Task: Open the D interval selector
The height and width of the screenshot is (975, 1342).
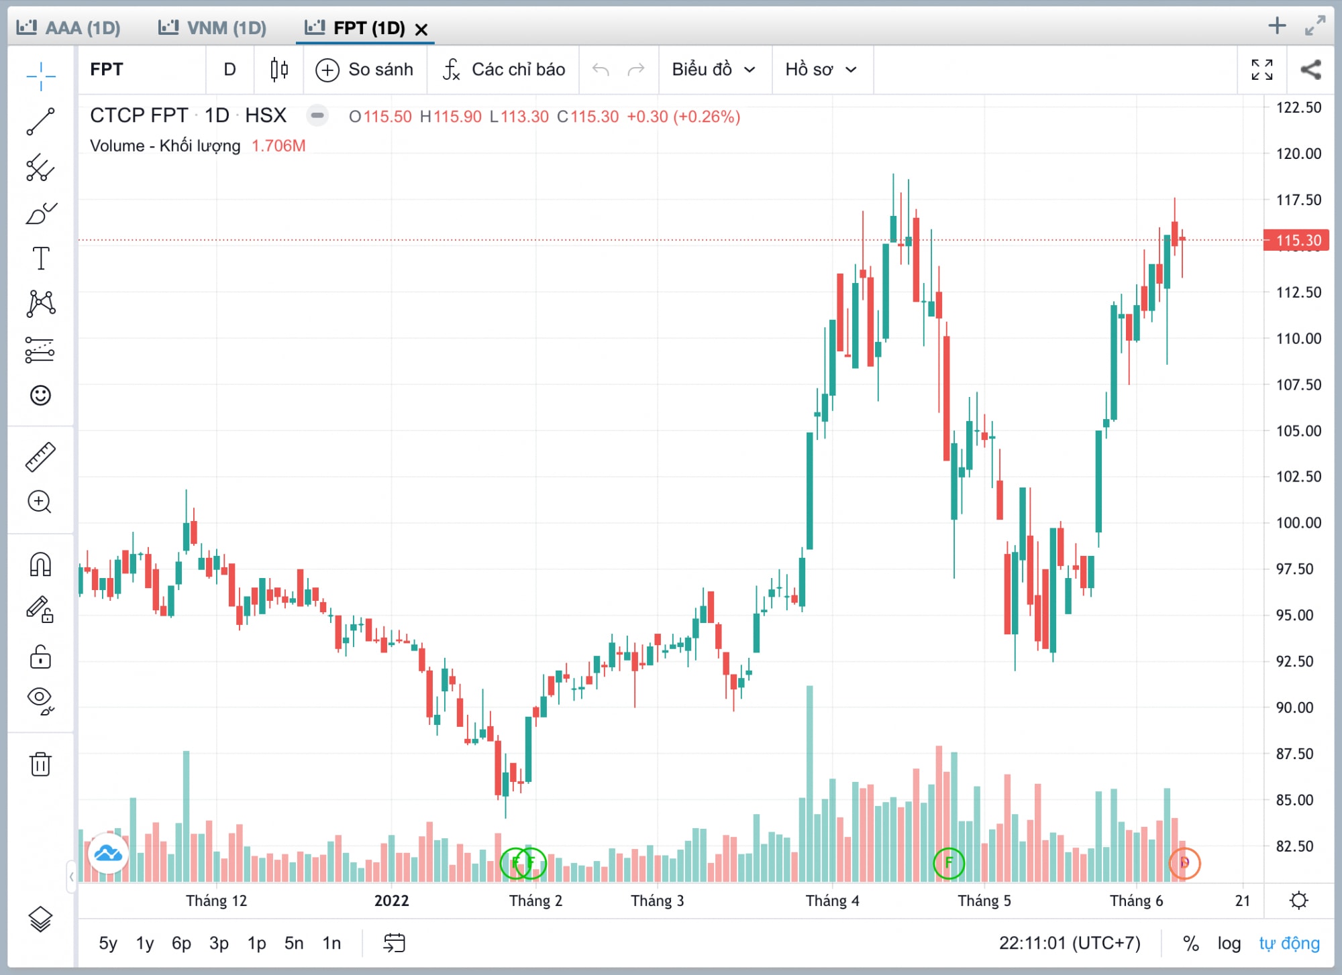Action: [230, 70]
